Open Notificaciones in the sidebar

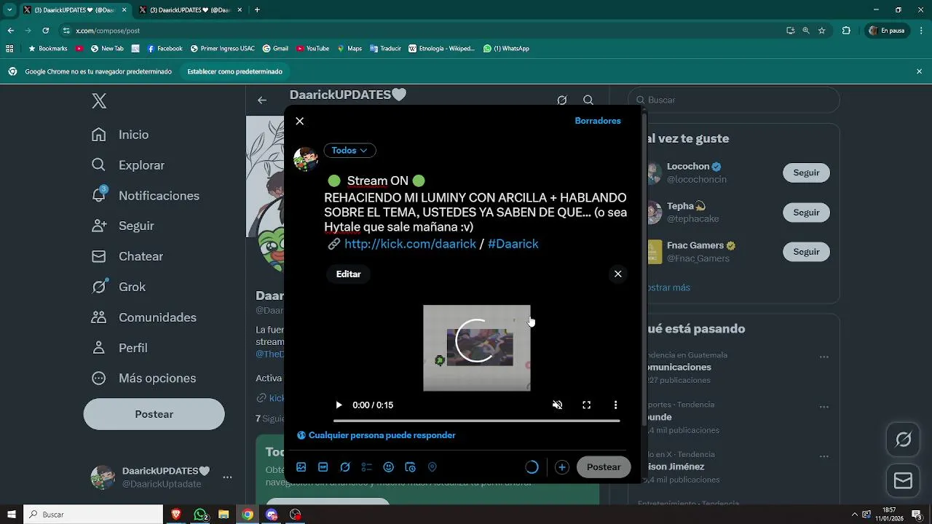[x=145, y=196]
